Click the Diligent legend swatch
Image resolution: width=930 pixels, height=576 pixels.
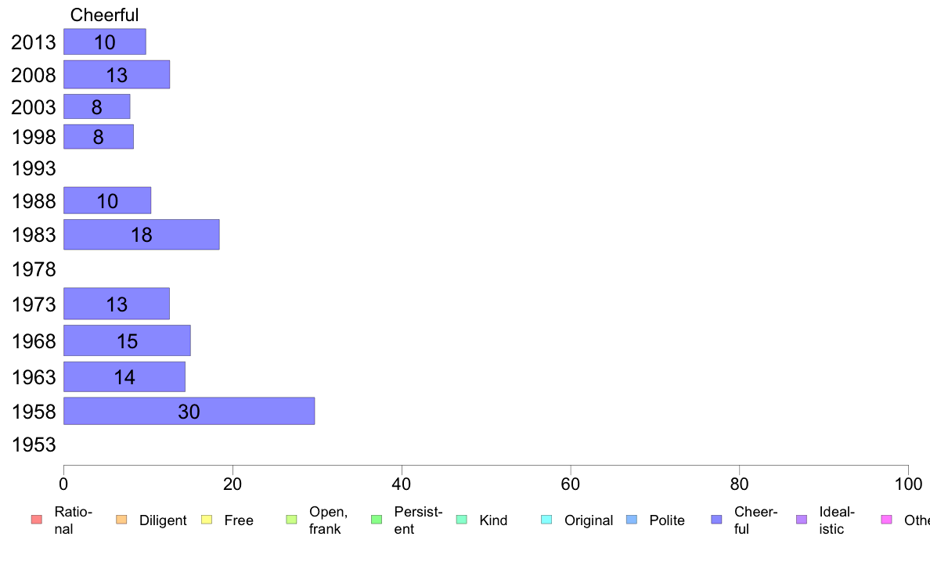pyautogui.click(x=121, y=520)
